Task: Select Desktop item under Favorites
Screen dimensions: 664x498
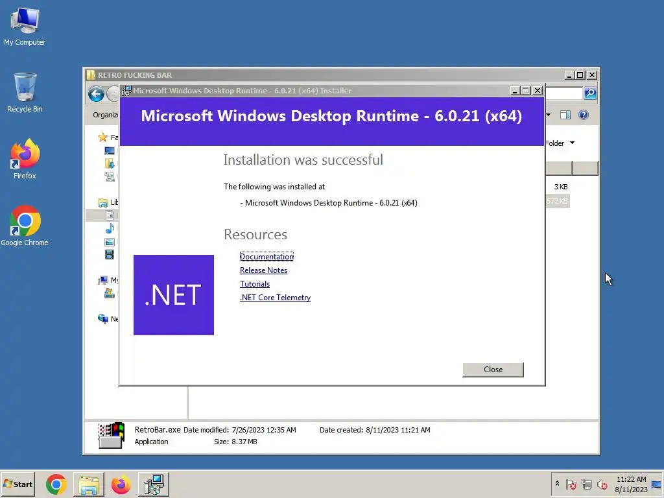Action: tap(109, 150)
